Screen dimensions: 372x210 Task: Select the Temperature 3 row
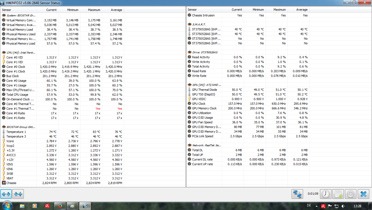point(62,136)
